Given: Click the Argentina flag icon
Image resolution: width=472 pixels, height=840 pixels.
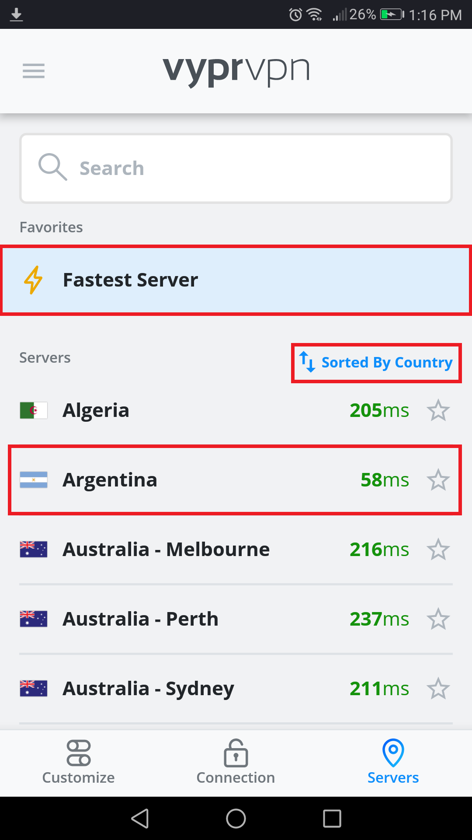Looking at the screenshot, I should 33,479.
